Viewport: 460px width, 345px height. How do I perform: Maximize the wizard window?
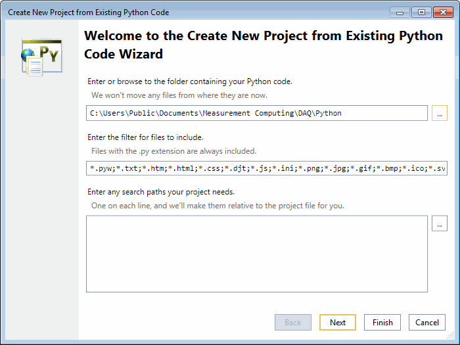tap(421, 12)
